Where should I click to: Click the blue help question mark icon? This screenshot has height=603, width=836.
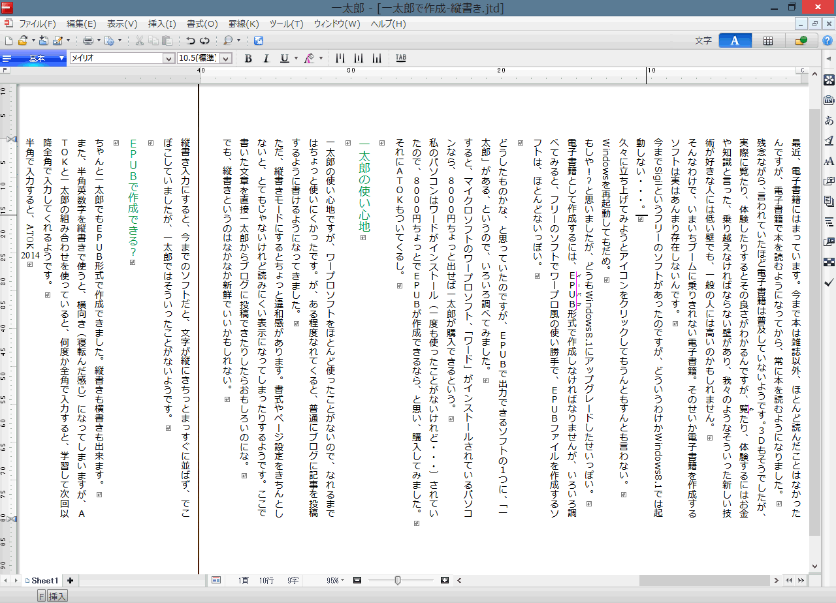tap(827, 40)
